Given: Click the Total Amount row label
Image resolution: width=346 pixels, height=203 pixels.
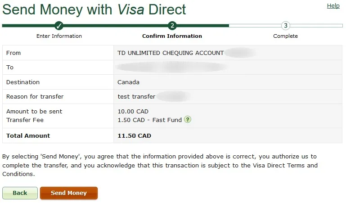Looking at the screenshot, I should (28, 135).
